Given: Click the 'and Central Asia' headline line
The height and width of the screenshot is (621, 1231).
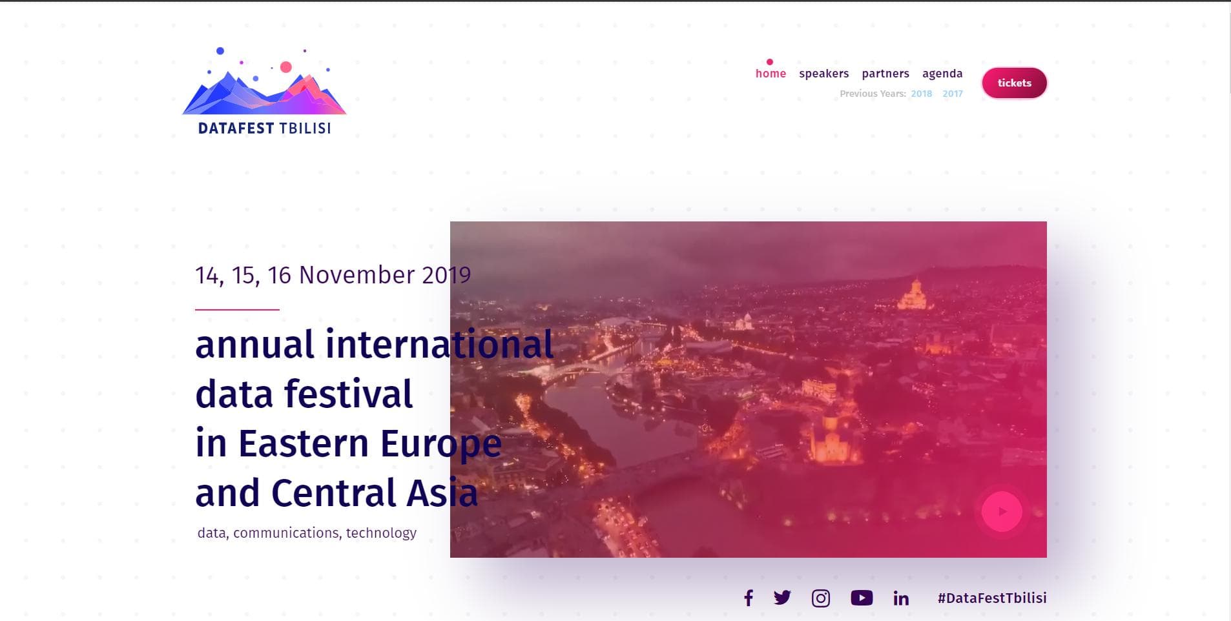Looking at the screenshot, I should (x=336, y=493).
